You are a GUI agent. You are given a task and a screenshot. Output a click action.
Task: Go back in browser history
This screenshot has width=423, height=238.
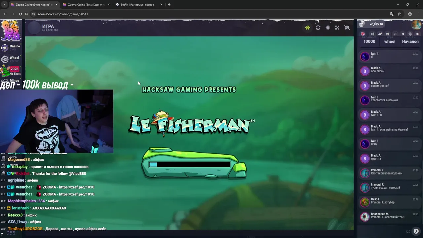click(x=5, y=14)
